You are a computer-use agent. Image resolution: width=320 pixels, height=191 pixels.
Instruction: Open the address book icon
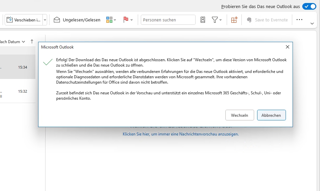pyautogui.click(x=203, y=20)
